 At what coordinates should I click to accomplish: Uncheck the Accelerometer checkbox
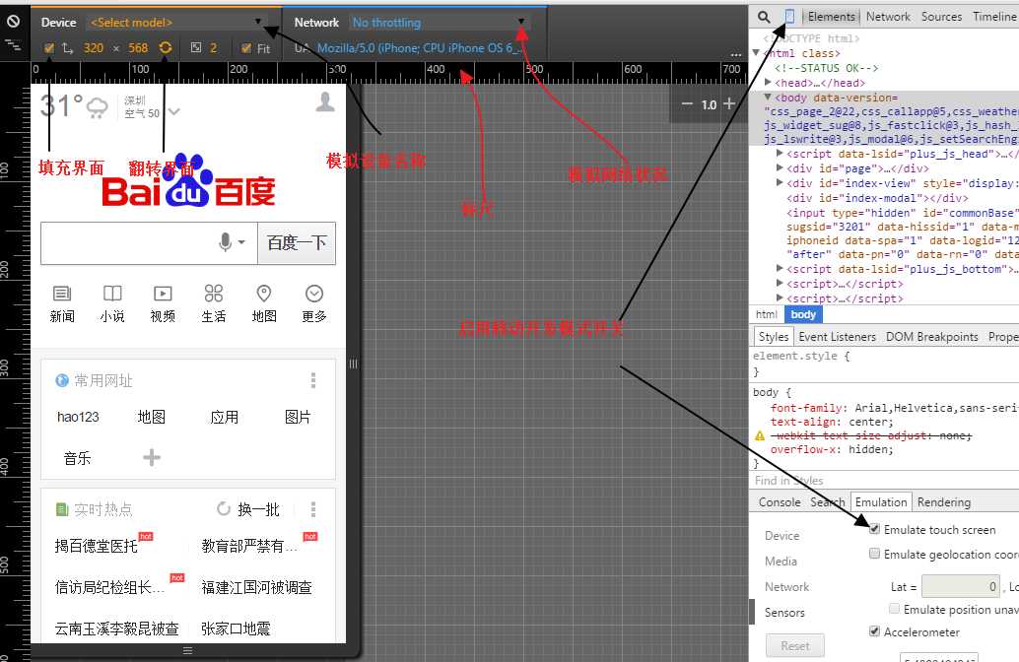coord(875,631)
